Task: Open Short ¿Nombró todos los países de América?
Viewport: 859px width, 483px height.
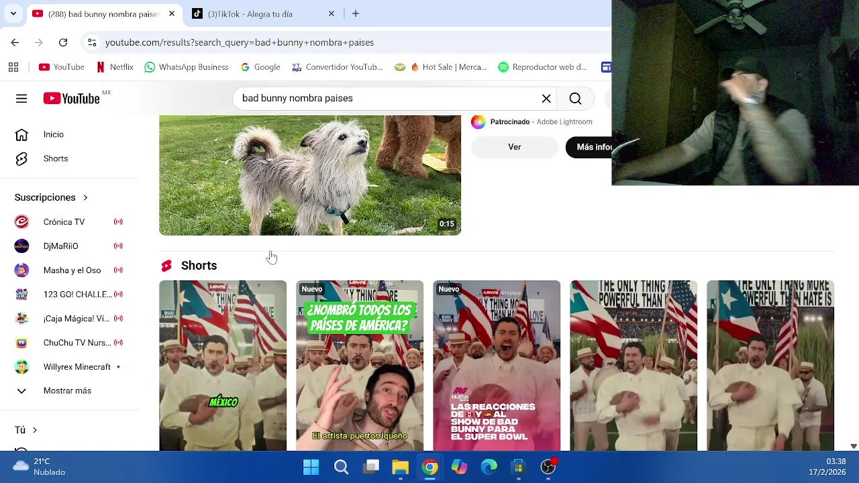Action: (360, 366)
